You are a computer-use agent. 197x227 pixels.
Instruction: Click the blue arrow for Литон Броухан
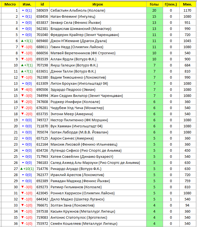pyautogui.click(x=23, y=84)
